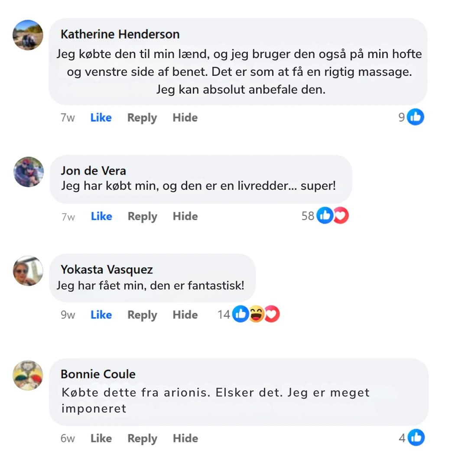
Task: Click the heart reaction icon on Jon de Vera's comment
Action: click(341, 215)
